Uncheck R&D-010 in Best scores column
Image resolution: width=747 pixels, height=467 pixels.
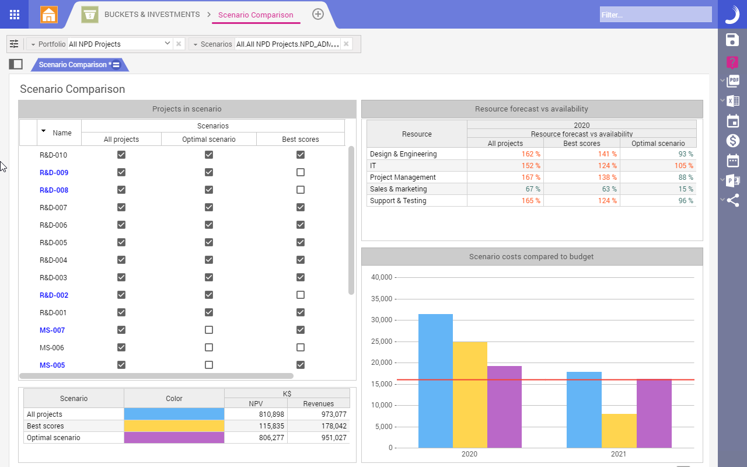tap(301, 155)
